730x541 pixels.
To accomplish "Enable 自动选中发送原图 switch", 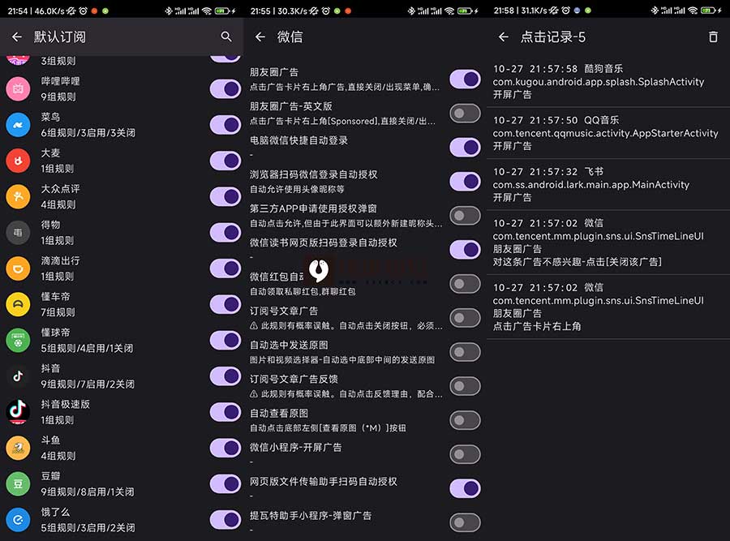I will pos(465,352).
